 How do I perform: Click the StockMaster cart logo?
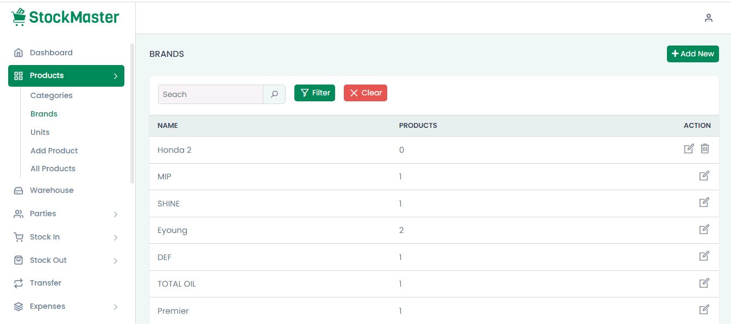[x=19, y=17]
